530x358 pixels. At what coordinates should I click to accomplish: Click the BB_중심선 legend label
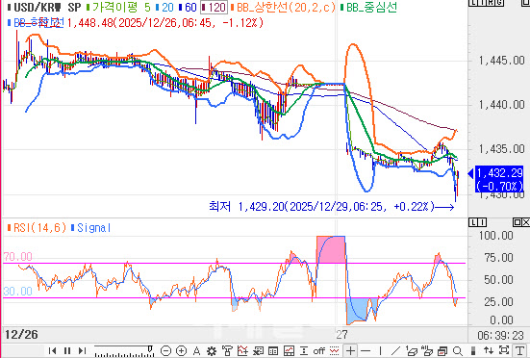click(368, 8)
